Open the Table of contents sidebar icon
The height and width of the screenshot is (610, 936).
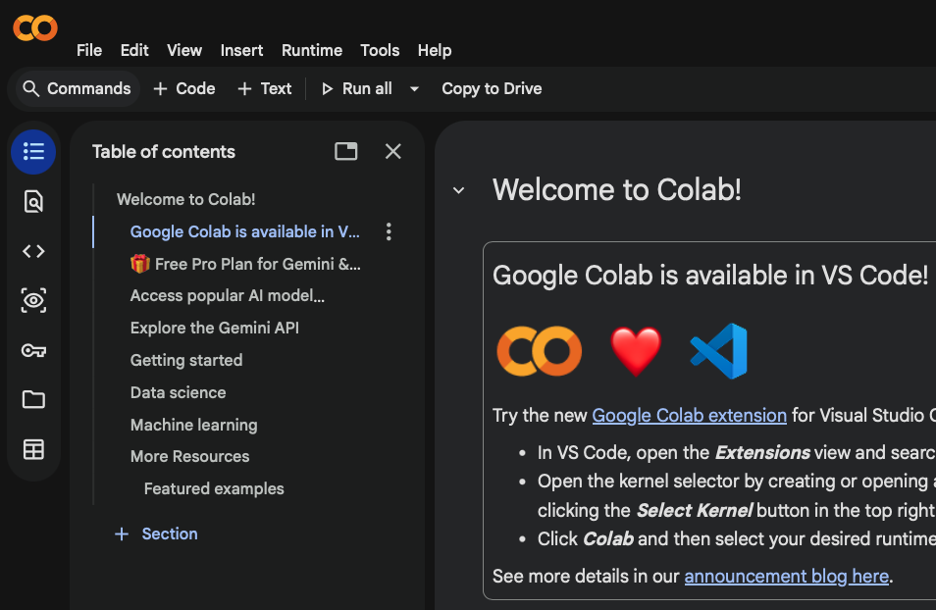click(33, 152)
